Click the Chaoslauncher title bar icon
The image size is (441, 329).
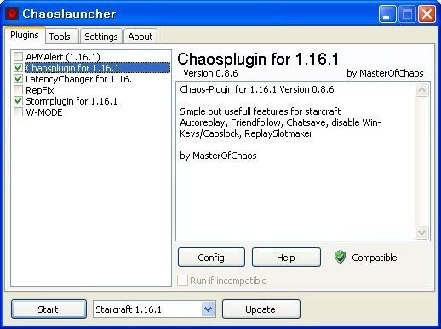click(x=12, y=14)
